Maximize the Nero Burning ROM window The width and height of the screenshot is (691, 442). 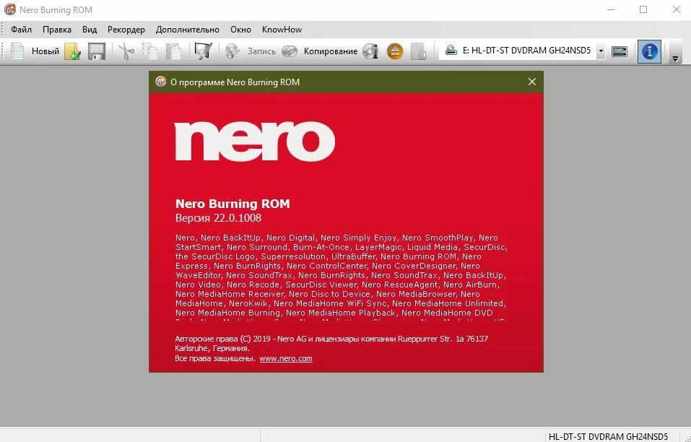tap(643, 9)
